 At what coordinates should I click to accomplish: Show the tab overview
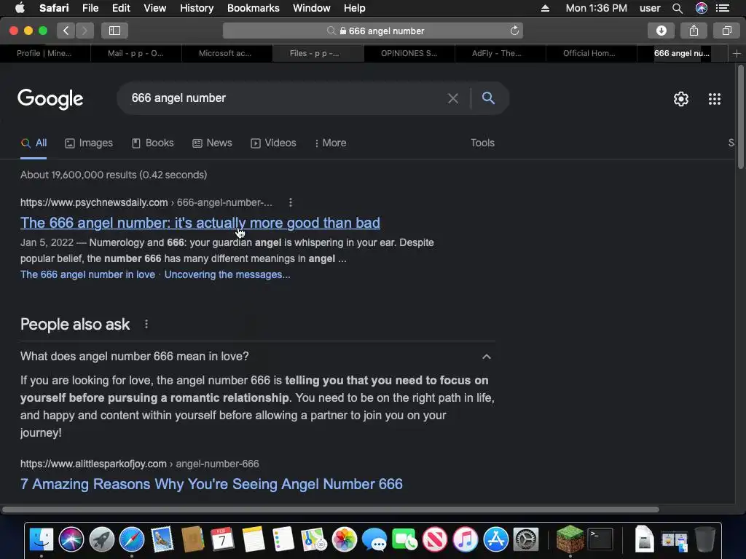tap(726, 31)
